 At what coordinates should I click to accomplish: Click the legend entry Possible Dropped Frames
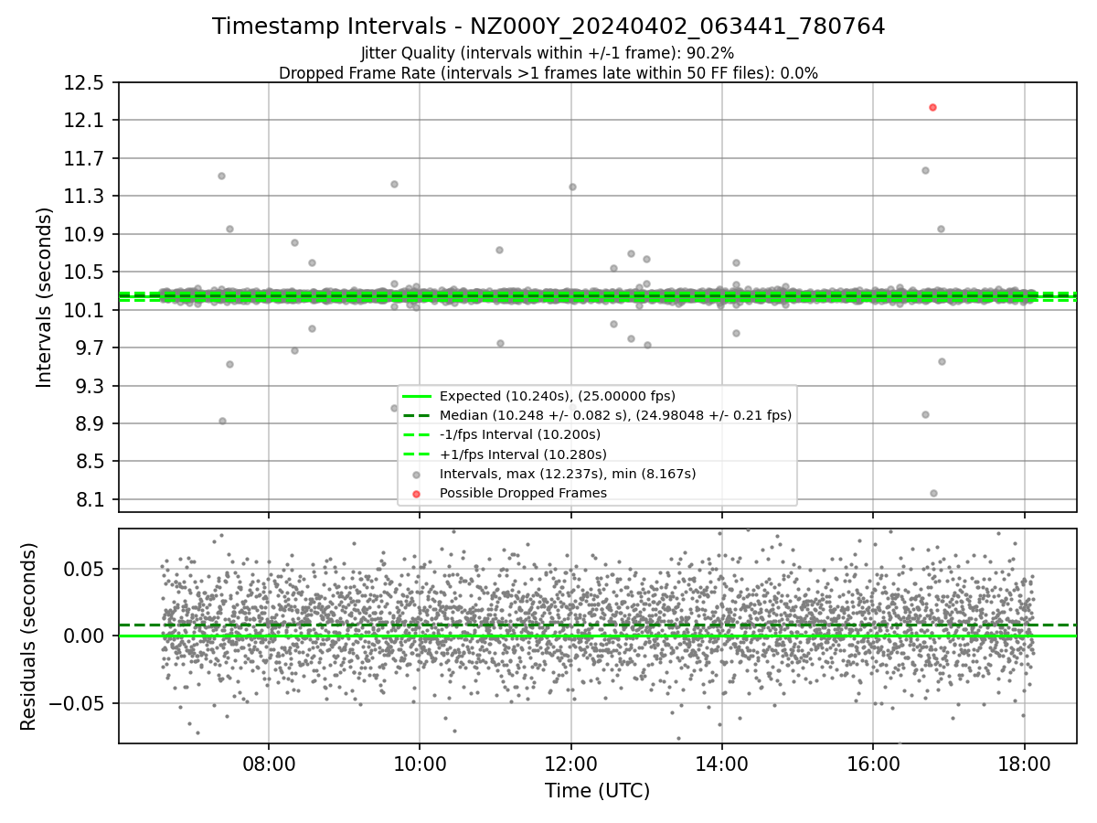coord(523,493)
